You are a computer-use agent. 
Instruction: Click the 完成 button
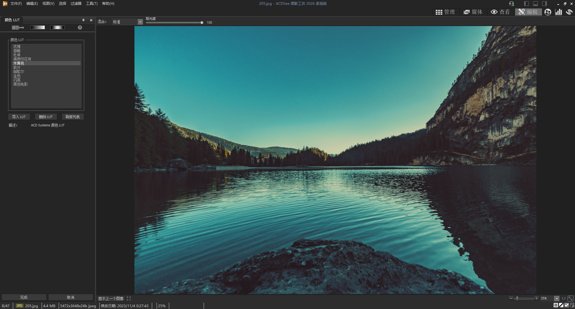click(24, 297)
